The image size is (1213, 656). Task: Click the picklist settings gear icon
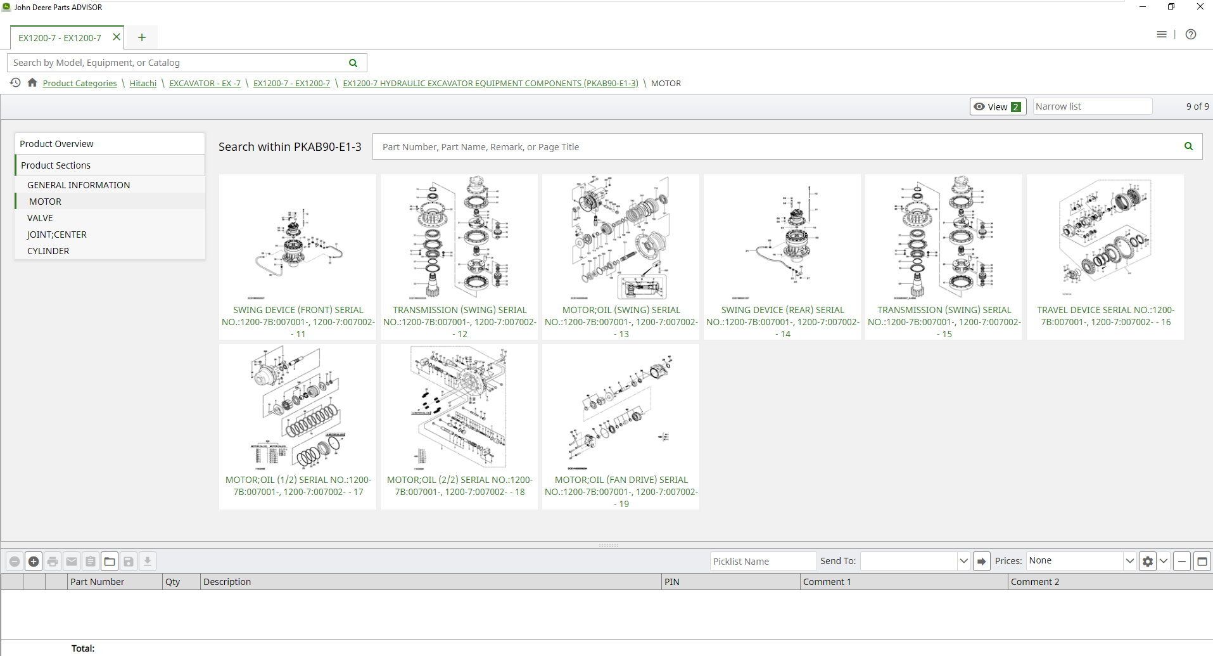point(1147,562)
